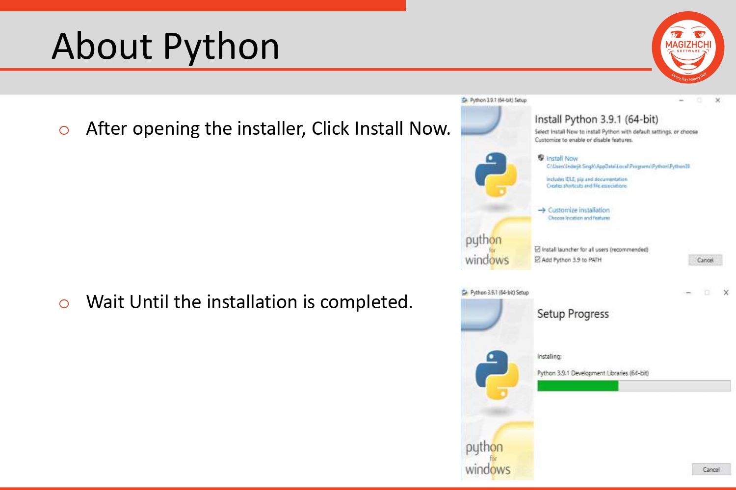Maximize the Setup Progress window
This screenshot has width=736, height=490.
[707, 293]
